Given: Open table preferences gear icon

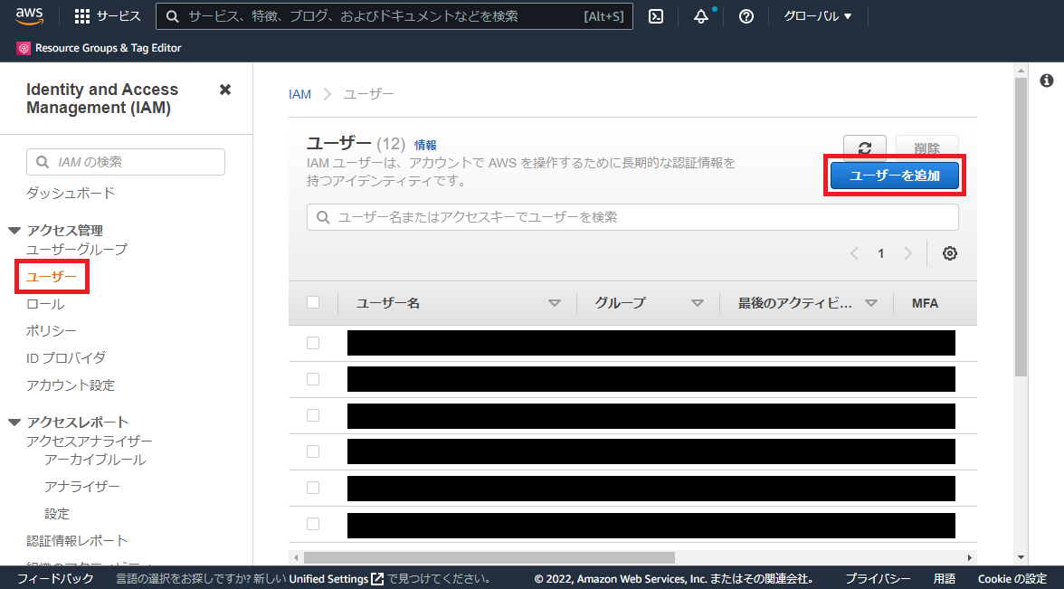Looking at the screenshot, I should [949, 253].
